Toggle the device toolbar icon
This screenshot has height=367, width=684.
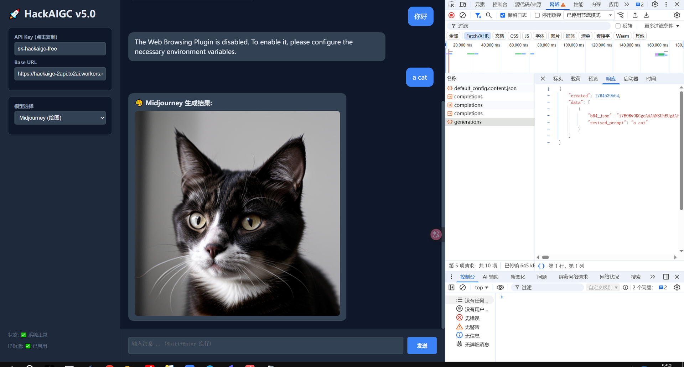tap(463, 5)
